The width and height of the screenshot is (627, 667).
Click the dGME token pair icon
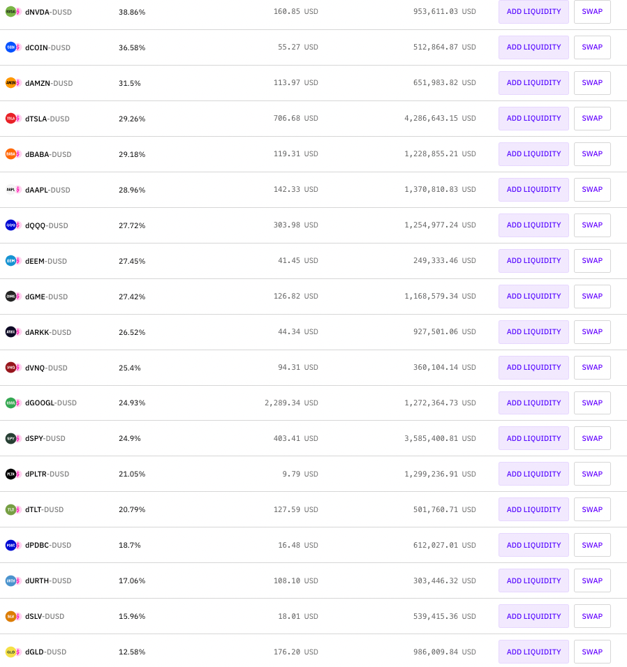(x=13, y=297)
